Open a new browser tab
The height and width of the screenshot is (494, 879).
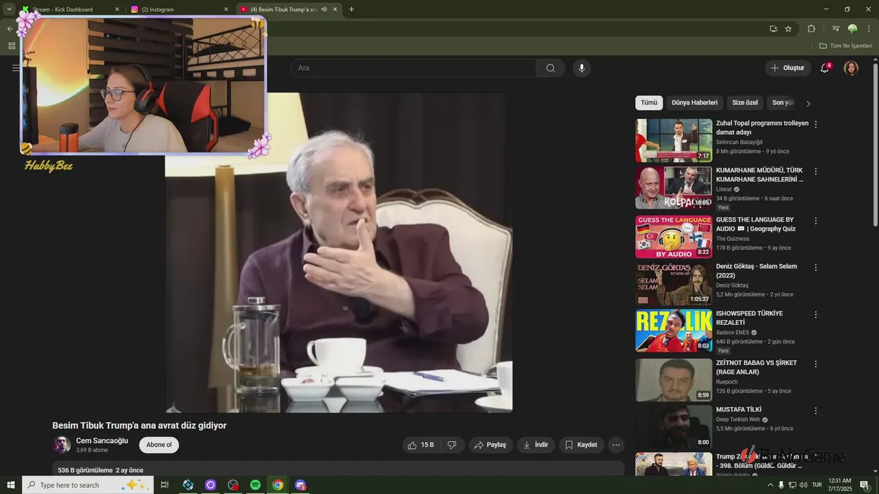click(352, 10)
